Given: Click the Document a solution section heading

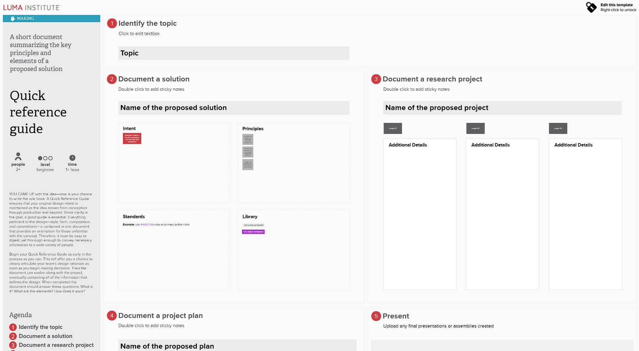Looking at the screenshot, I should (154, 79).
